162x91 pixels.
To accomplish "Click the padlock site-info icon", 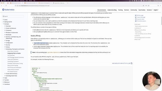I will click(17, 6).
